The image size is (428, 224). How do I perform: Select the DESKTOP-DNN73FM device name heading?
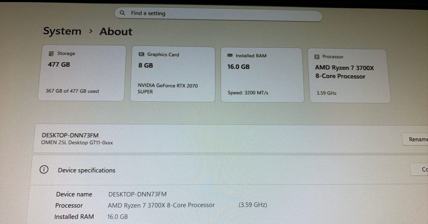(x=70, y=135)
